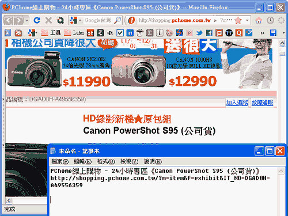The height and width of the screenshot is (216, 288).
Task: Open the Twitter bird bookmark
Action: [x=199, y=33]
